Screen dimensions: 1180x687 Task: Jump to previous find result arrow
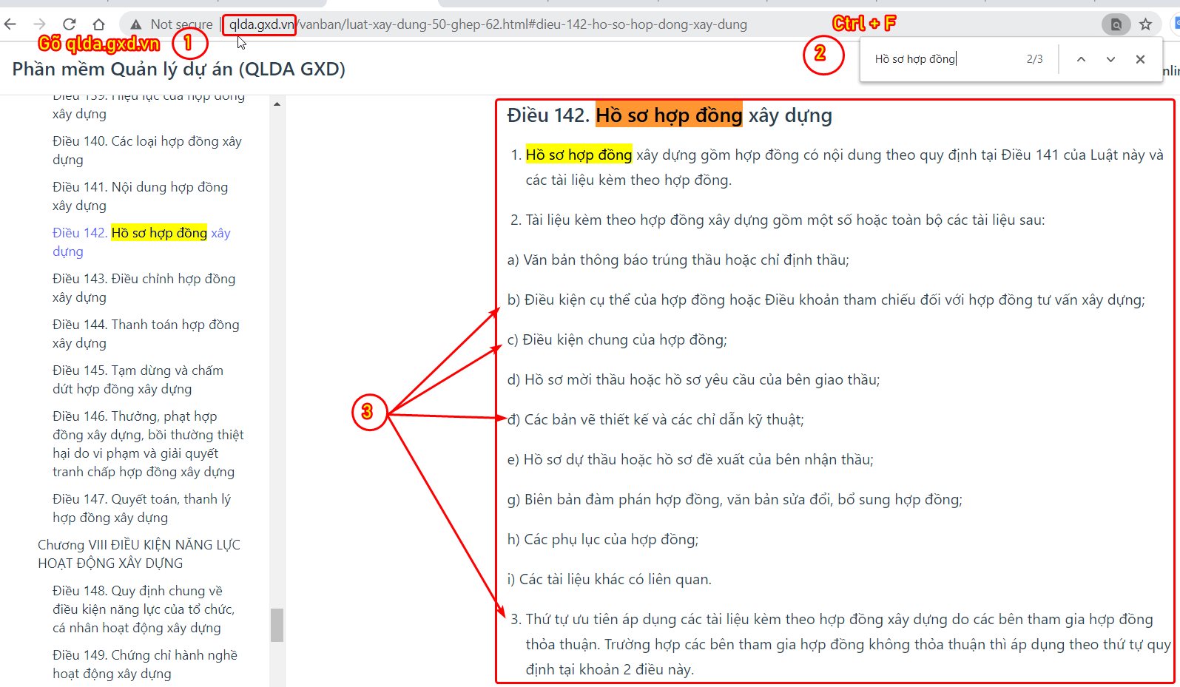pos(1081,59)
